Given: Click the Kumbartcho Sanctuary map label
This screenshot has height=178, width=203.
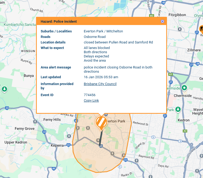Looking at the screenshot, I should click(x=20, y=24).
